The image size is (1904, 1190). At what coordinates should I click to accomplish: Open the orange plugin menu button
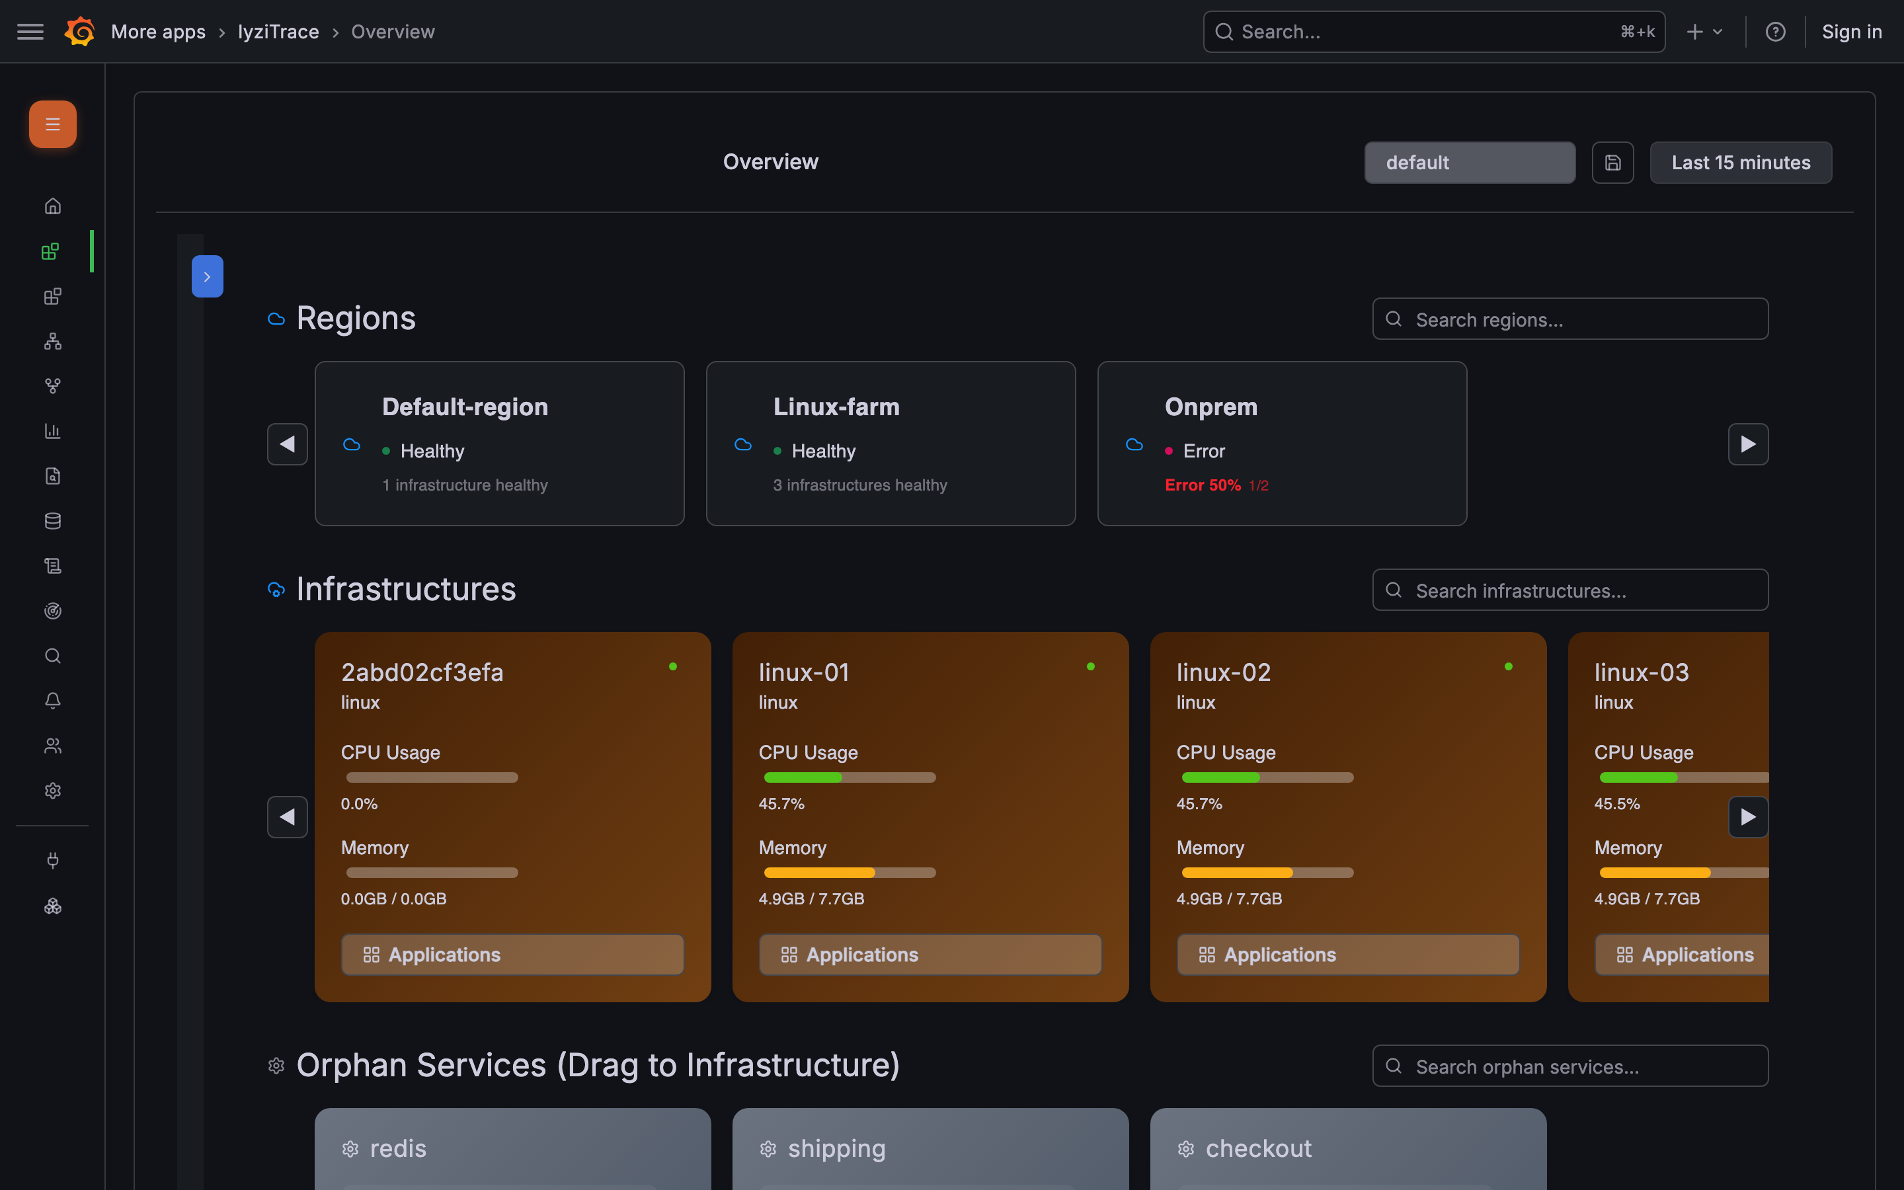tap(53, 124)
